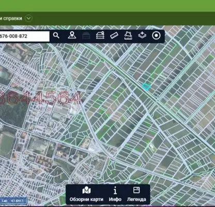The image size is (215, 207).
Task: Focus the parcel number search field
Action: [24, 36]
